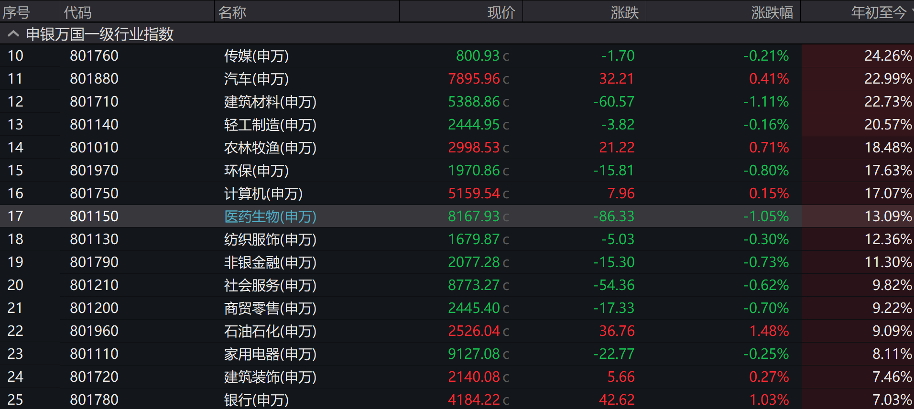
Task: Collapse the 申银万国一级行业指数 group chevron
Action: pyautogui.click(x=13, y=33)
